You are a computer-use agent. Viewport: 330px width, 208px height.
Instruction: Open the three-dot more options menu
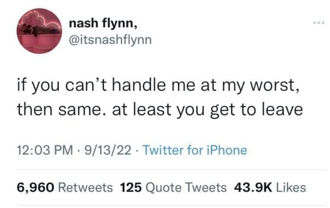318,23
